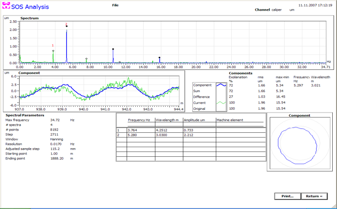
Task: Click the SOS Analysis logo icon
Action: pos(6,6)
